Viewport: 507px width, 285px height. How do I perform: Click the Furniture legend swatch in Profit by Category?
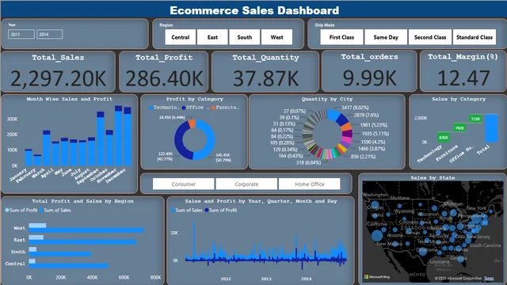[x=213, y=108]
